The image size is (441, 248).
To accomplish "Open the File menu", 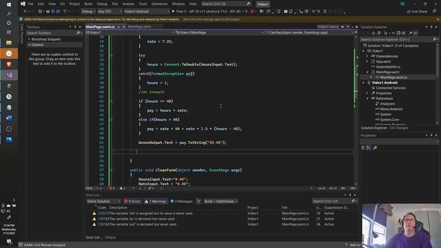I will coord(30,4).
